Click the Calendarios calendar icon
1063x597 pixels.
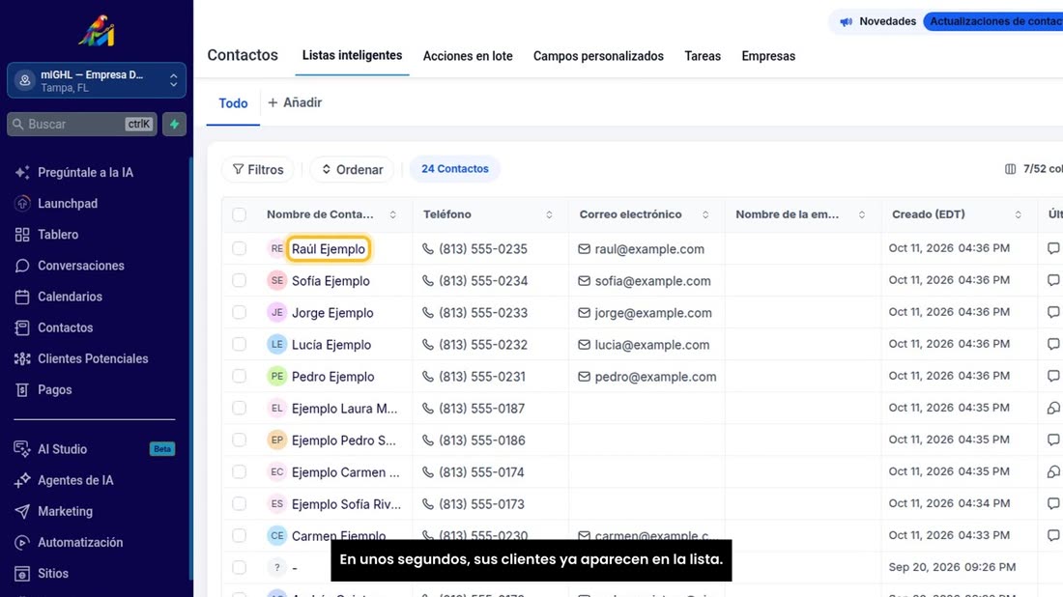click(22, 297)
